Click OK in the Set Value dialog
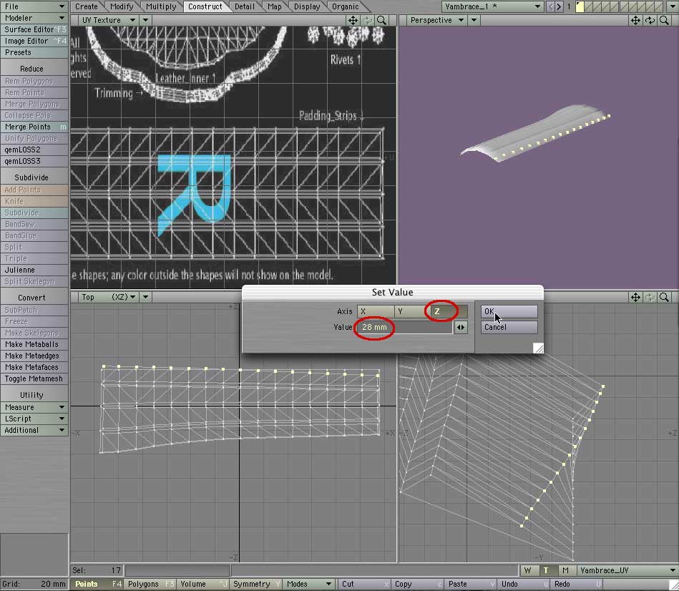The width and height of the screenshot is (679, 591). (x=509, y=311)
